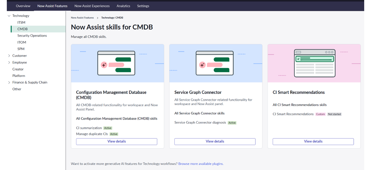Open ITOM skills in sidebar
The width and height of the screenshot is (371, 170).
point(22,42)
